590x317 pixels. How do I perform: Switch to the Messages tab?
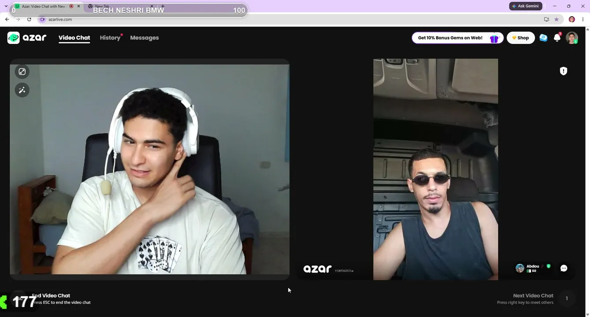(144, 38)
